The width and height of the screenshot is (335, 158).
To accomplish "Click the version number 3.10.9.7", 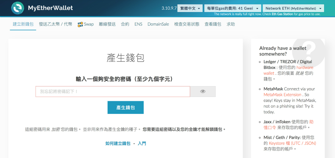I will pyautogui.click(x=169, y=8).
